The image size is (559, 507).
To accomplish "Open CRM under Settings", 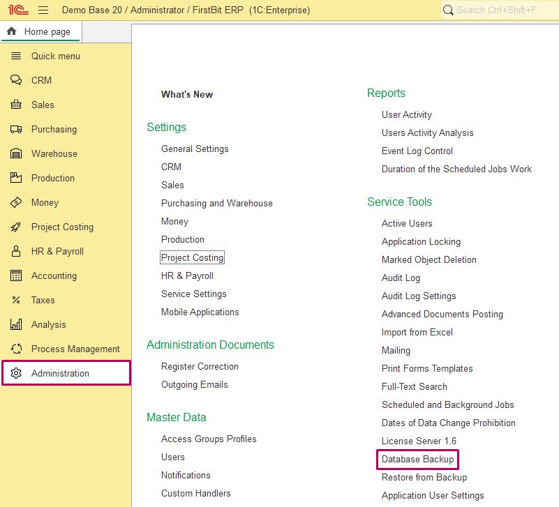I will [x=171, y=167].
